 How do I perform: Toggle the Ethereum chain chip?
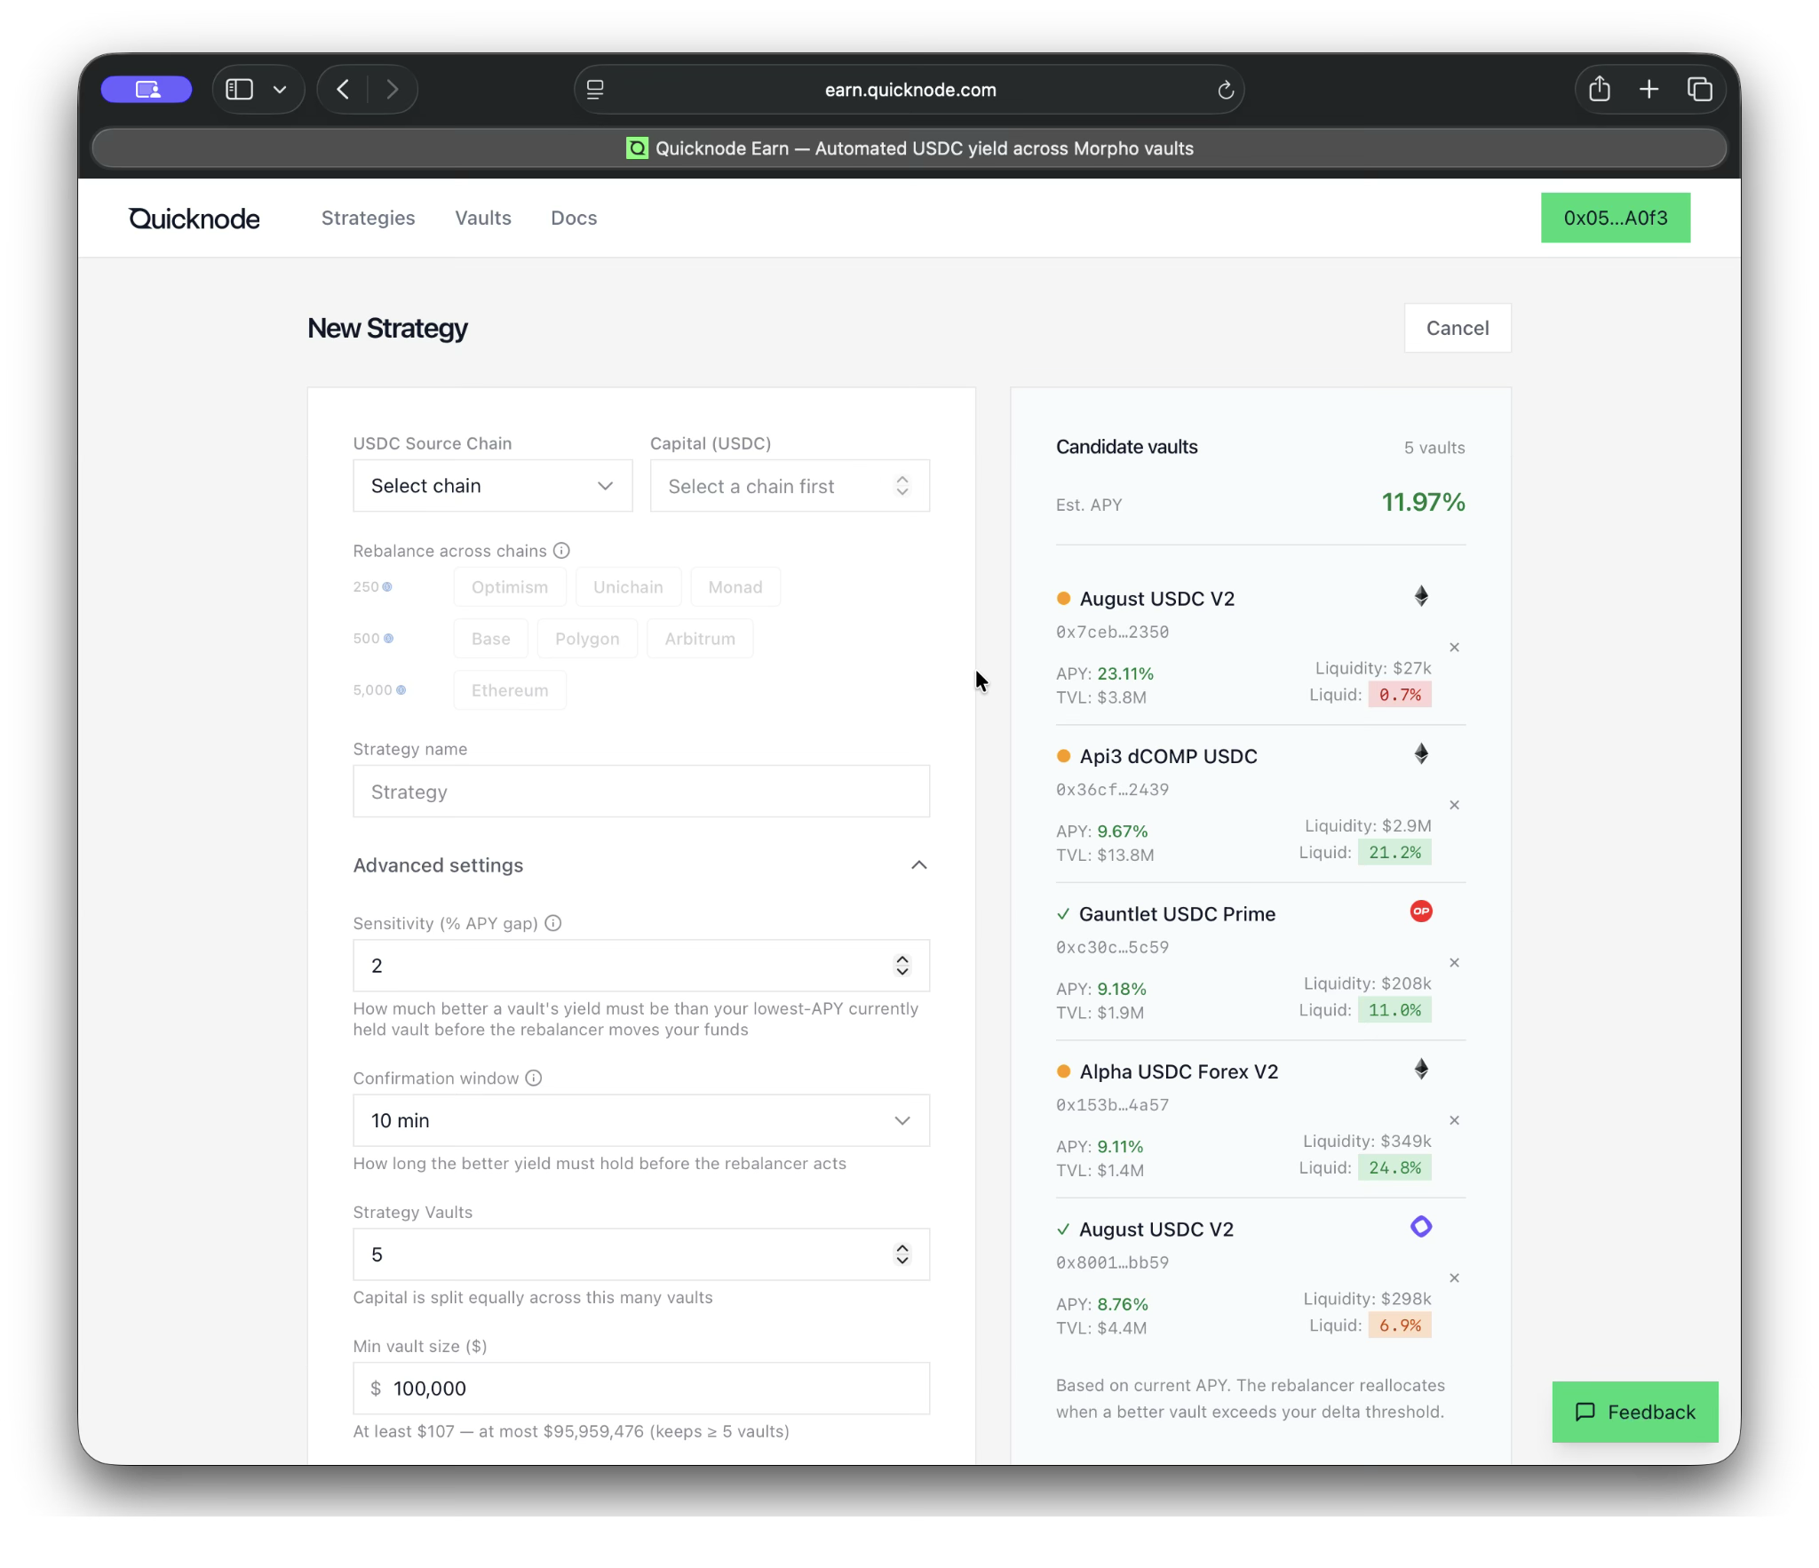(x=509, y=690)
